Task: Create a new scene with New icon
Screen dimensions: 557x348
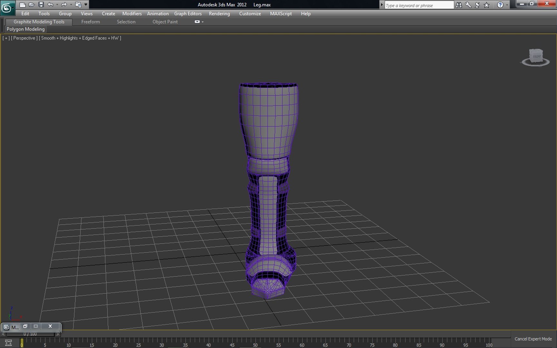Action: point(22,5)
